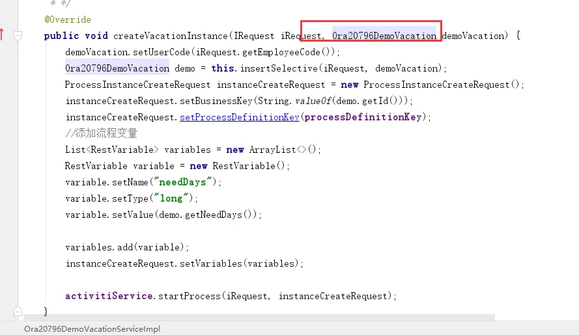
Task: Click the demoVacation parameter name in the method signature
Action: tap(473, 36)
